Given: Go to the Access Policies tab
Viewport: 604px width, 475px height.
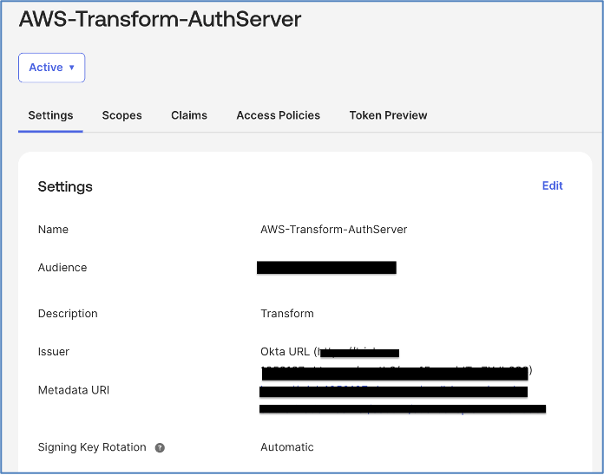Looking at the screenshot, I should click(278, 115).
